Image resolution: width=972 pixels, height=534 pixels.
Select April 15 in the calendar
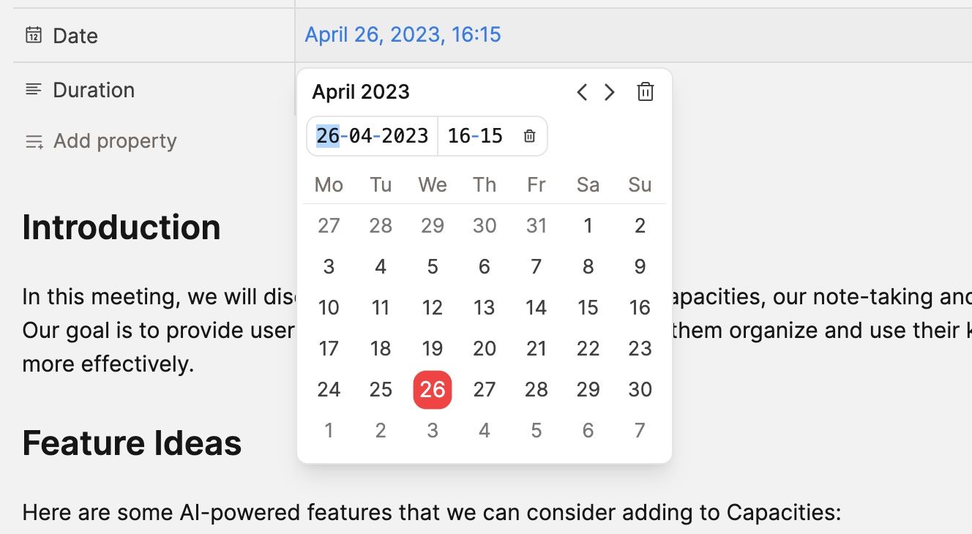(x=588, y=307)
